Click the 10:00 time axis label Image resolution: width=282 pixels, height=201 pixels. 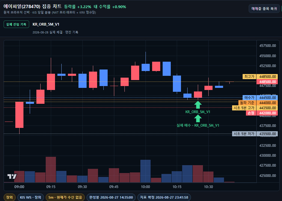pyautogui.click(x=145, y=187)
